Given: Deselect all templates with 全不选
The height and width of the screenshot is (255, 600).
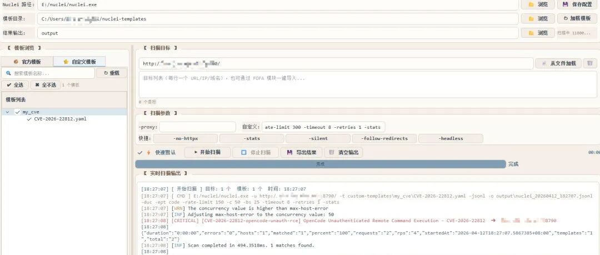Looking at the screenshot, I should point(45,85).
